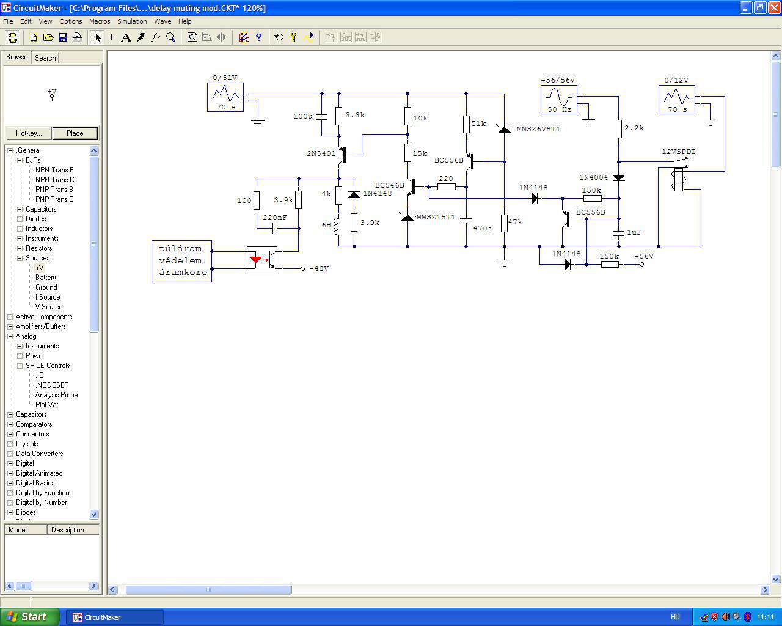Open a circuit file via folder icon
Image resolution: width=782 pixels, height=626 pixels.
[48, 37]
